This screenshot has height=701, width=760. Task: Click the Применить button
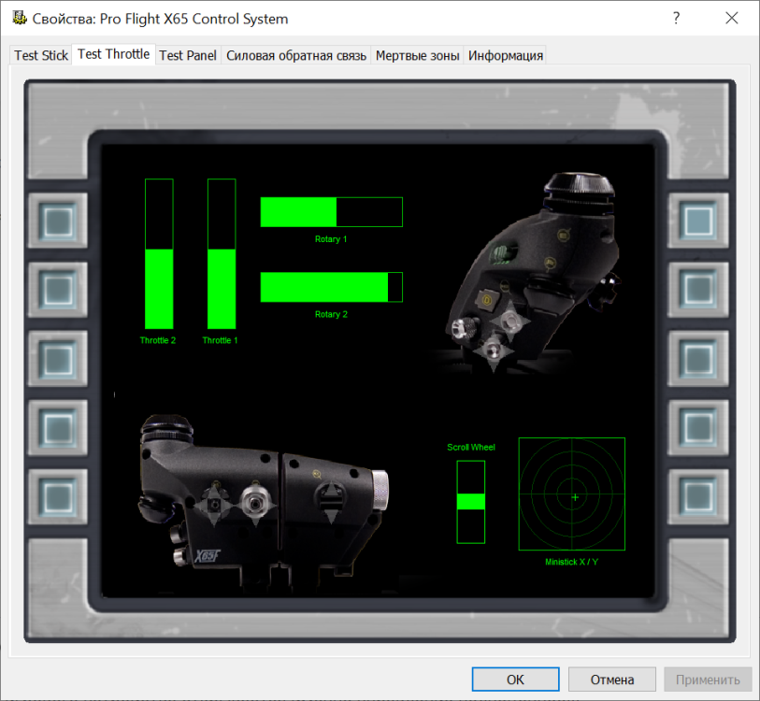(x=708, y=680)
